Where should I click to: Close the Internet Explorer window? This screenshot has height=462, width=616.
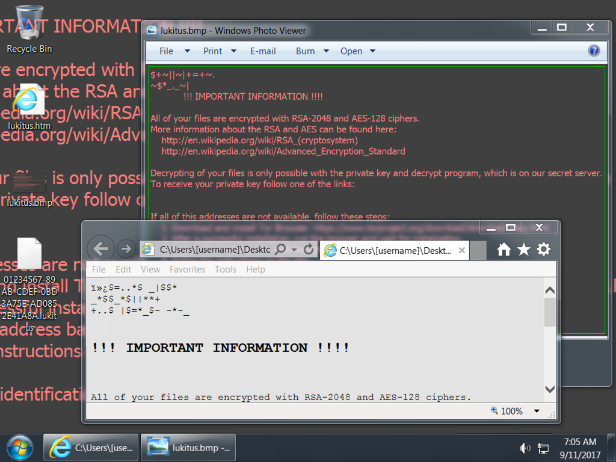(539, 227)
